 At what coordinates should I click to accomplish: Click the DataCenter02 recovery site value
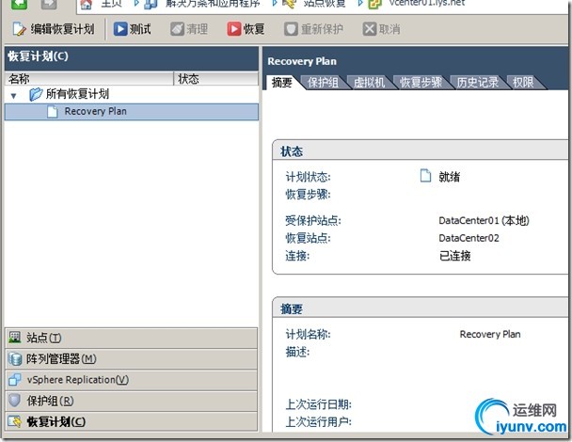pyautogui.click(x=469, y=238)
